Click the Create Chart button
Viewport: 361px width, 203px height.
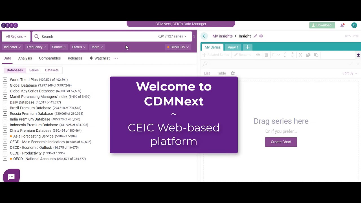281,142
